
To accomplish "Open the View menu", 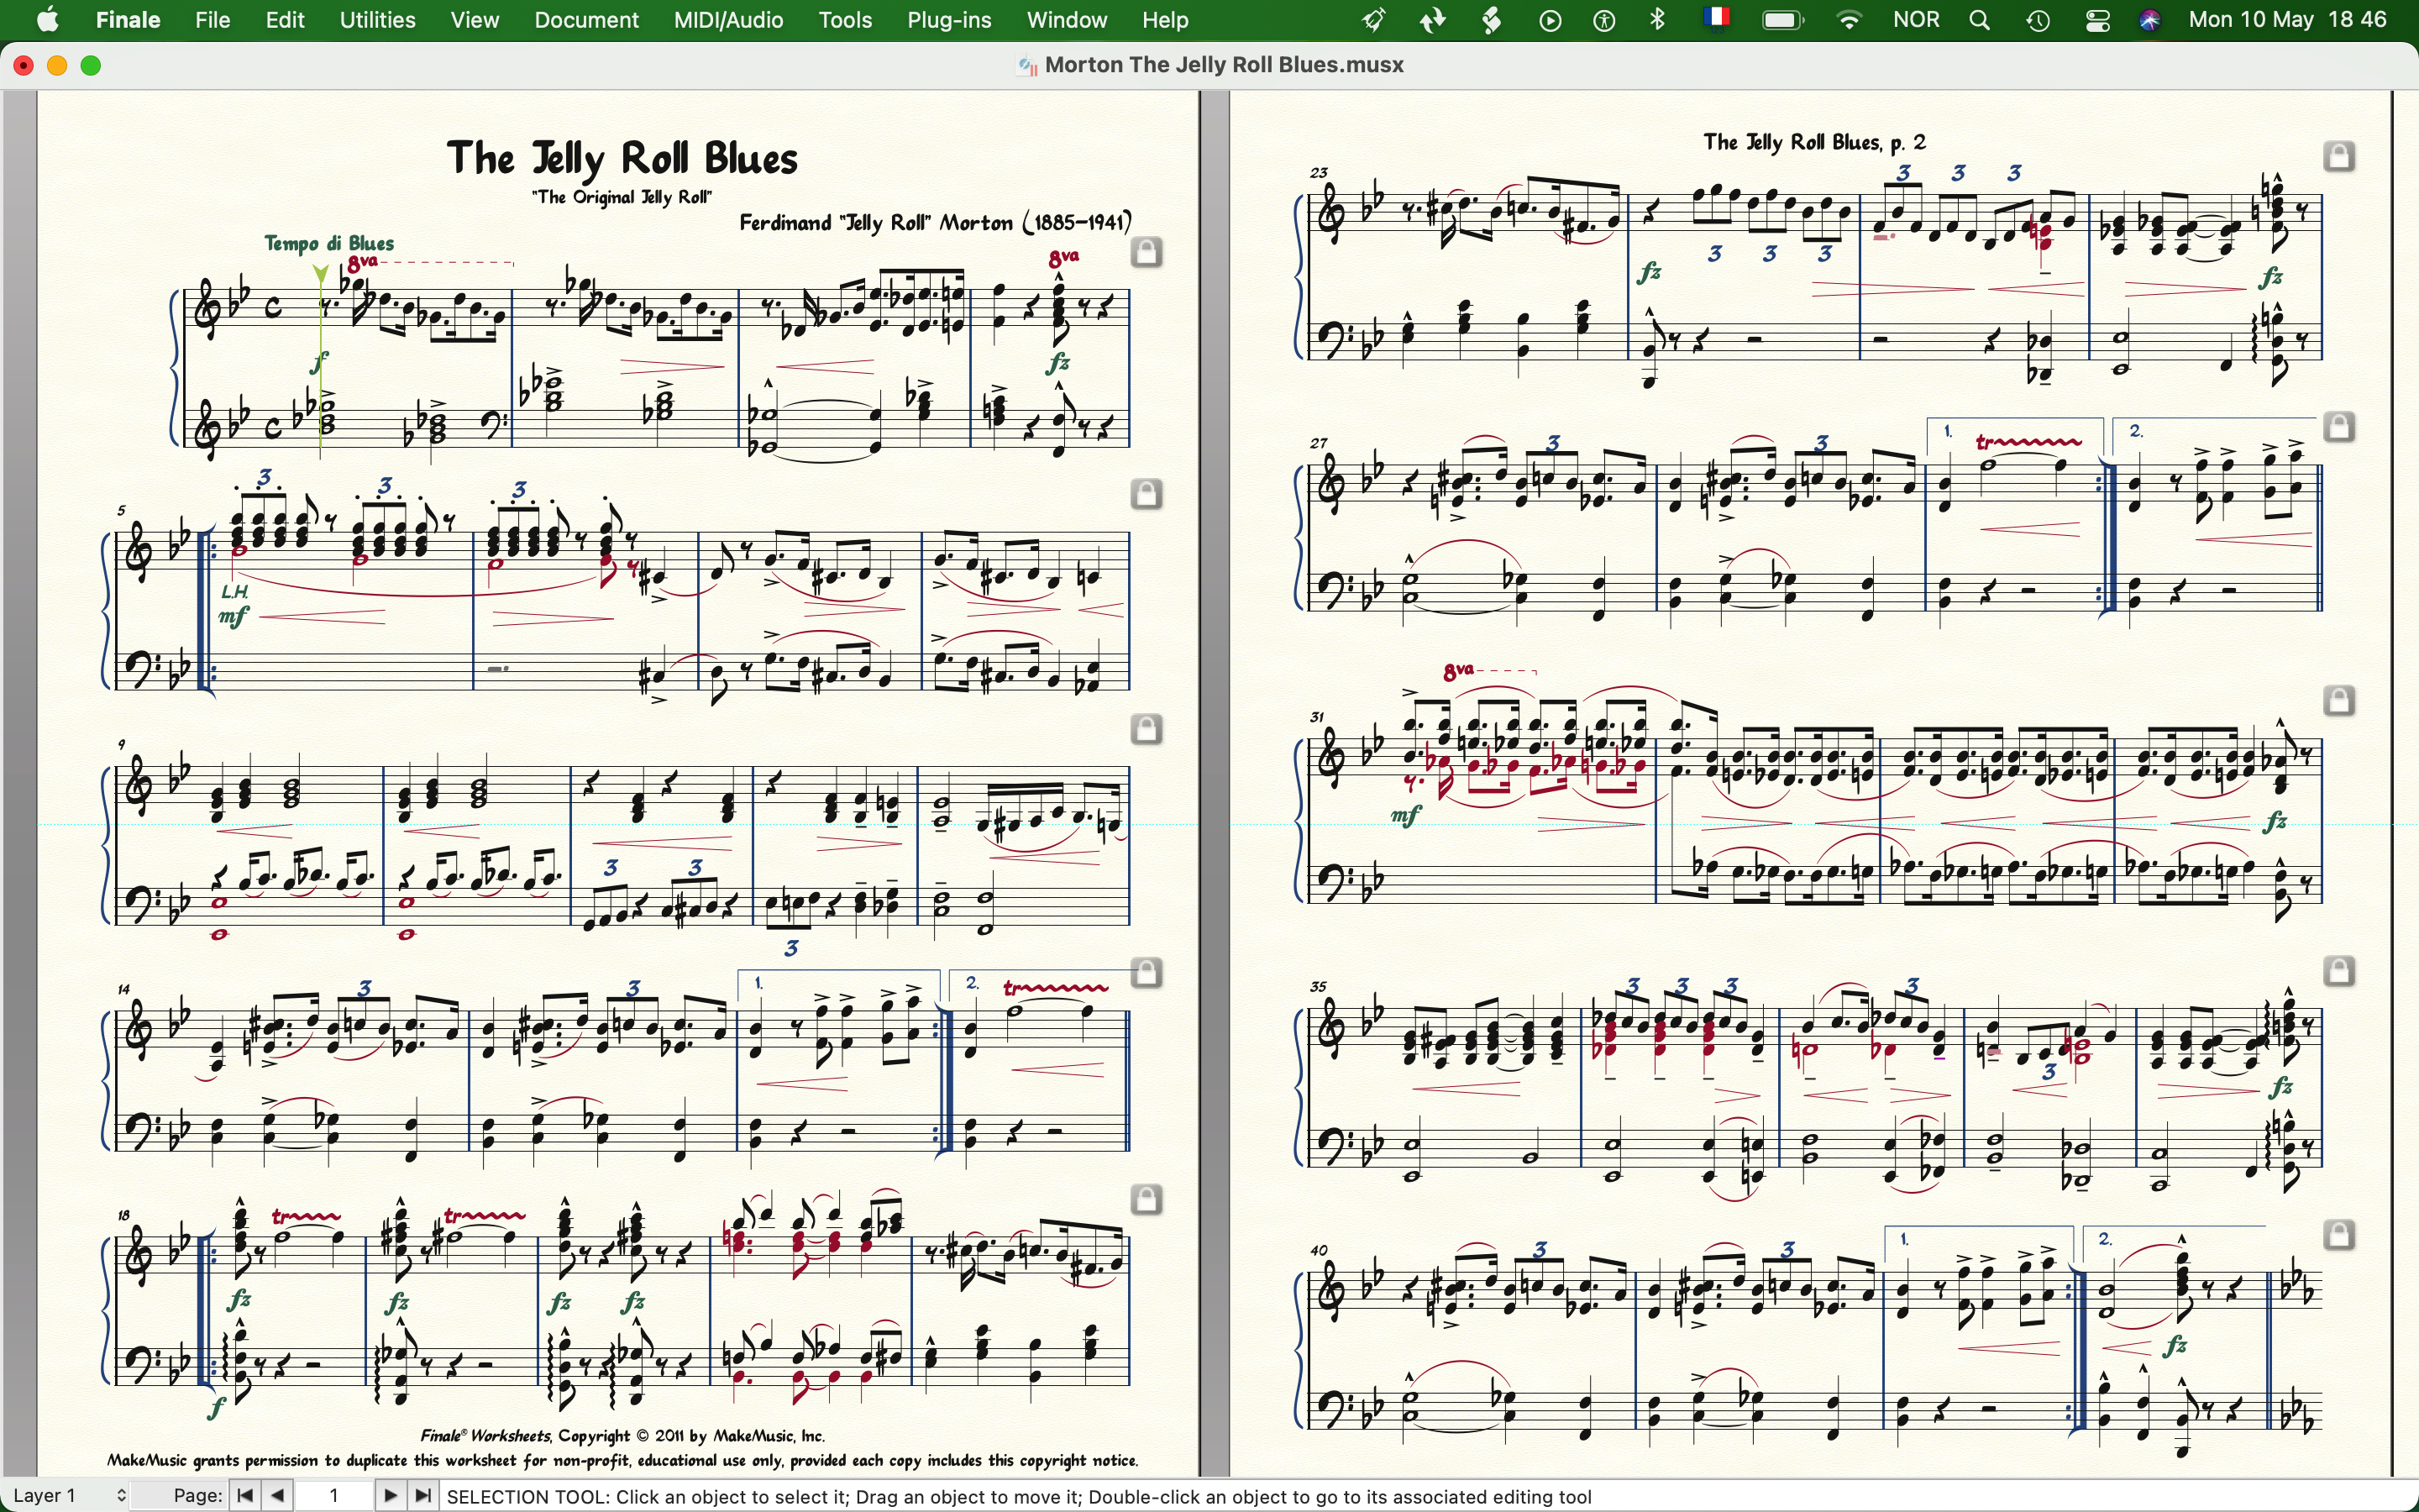I will 475,20.
